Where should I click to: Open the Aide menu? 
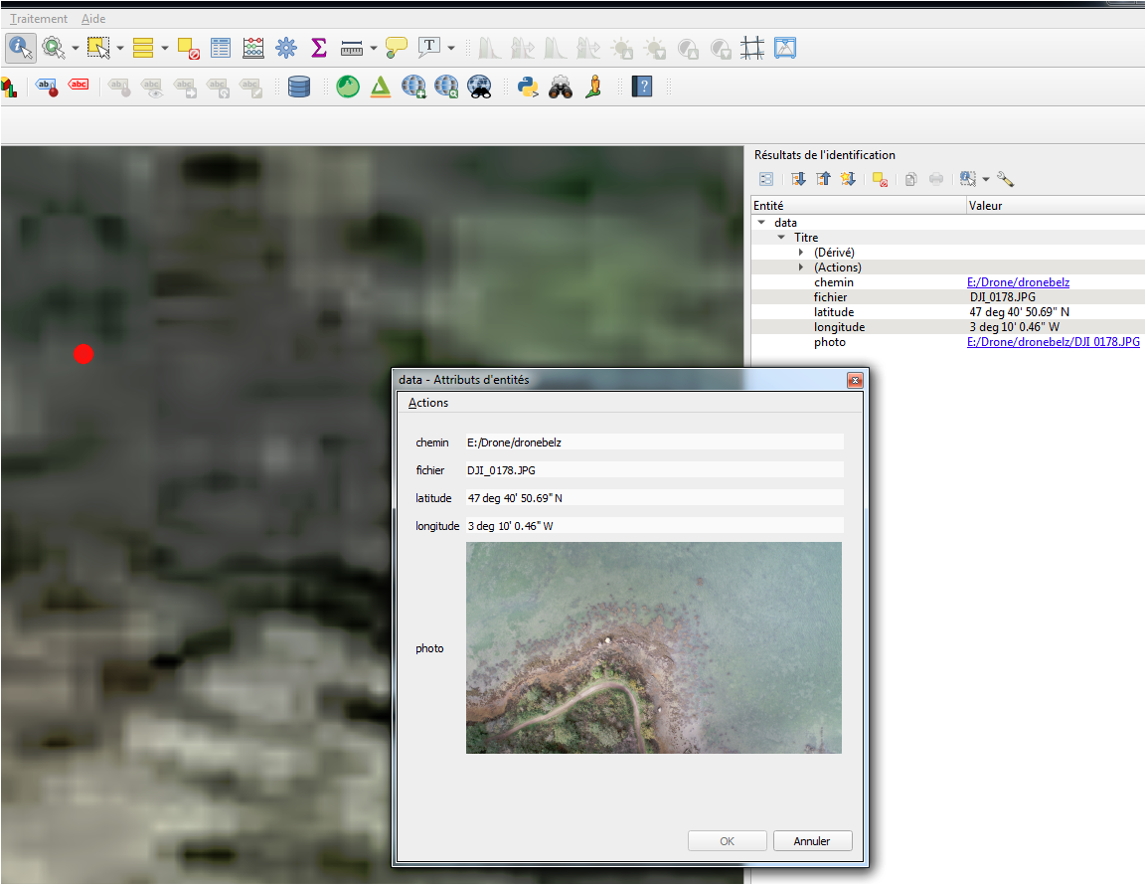(92, 18)
